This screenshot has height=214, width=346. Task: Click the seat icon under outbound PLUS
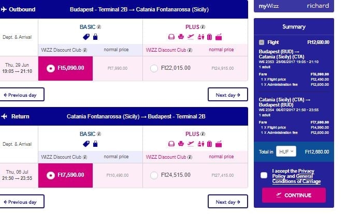171,37
